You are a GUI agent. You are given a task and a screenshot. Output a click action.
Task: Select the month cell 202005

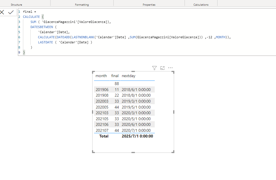point(102,107)
